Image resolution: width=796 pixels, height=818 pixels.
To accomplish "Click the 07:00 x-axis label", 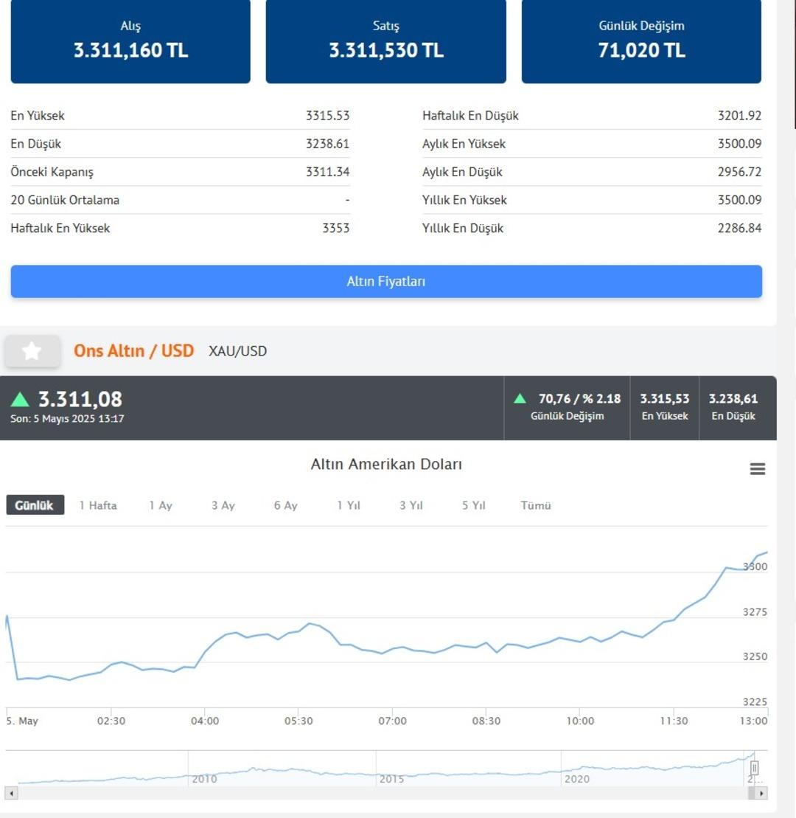I will 393,721.
